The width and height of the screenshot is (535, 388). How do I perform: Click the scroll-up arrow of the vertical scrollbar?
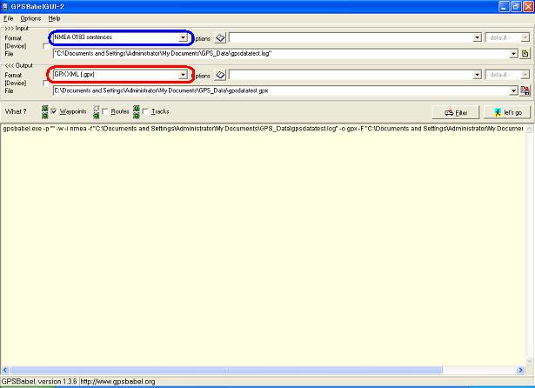coord(530,128)
